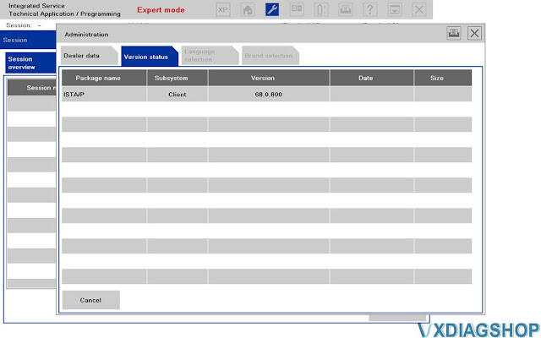This screenshot has height=338, width=541.
Task: Click the dual-panel overview icon in toolbar
Action: click(x=297, y=9)
